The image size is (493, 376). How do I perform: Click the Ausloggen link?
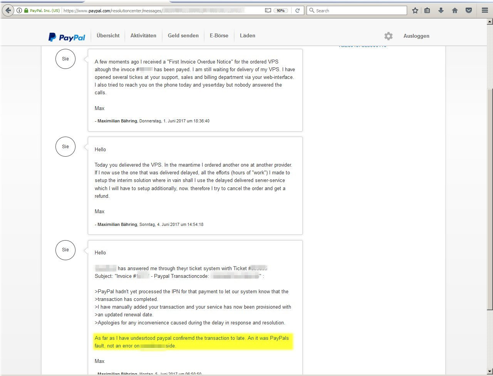click(x=416, y=36)
